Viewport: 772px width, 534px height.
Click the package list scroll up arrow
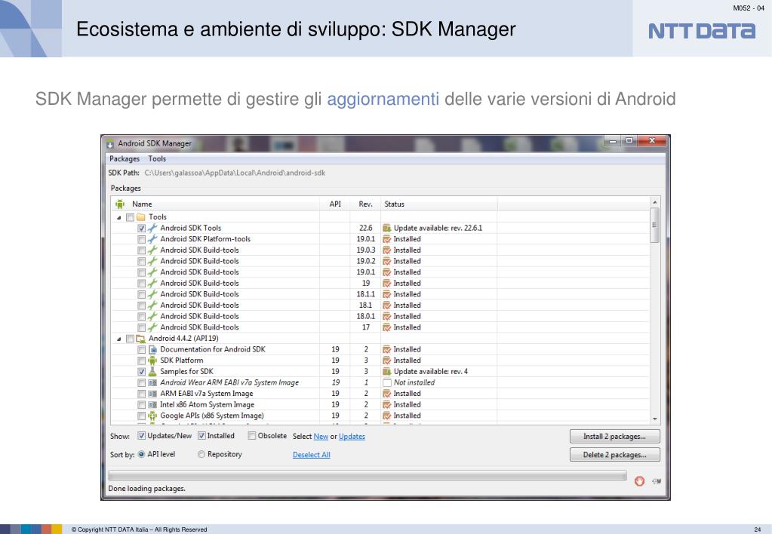coord(655,202)
